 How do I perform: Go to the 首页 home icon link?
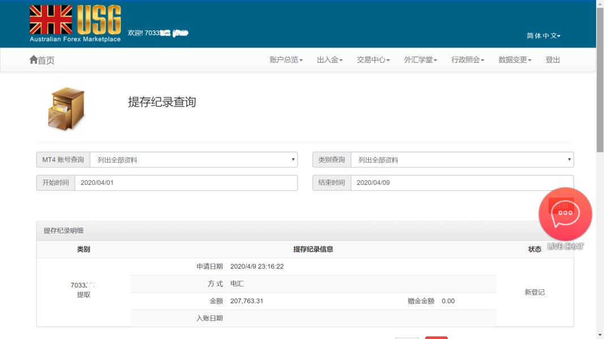coord(42,60)
